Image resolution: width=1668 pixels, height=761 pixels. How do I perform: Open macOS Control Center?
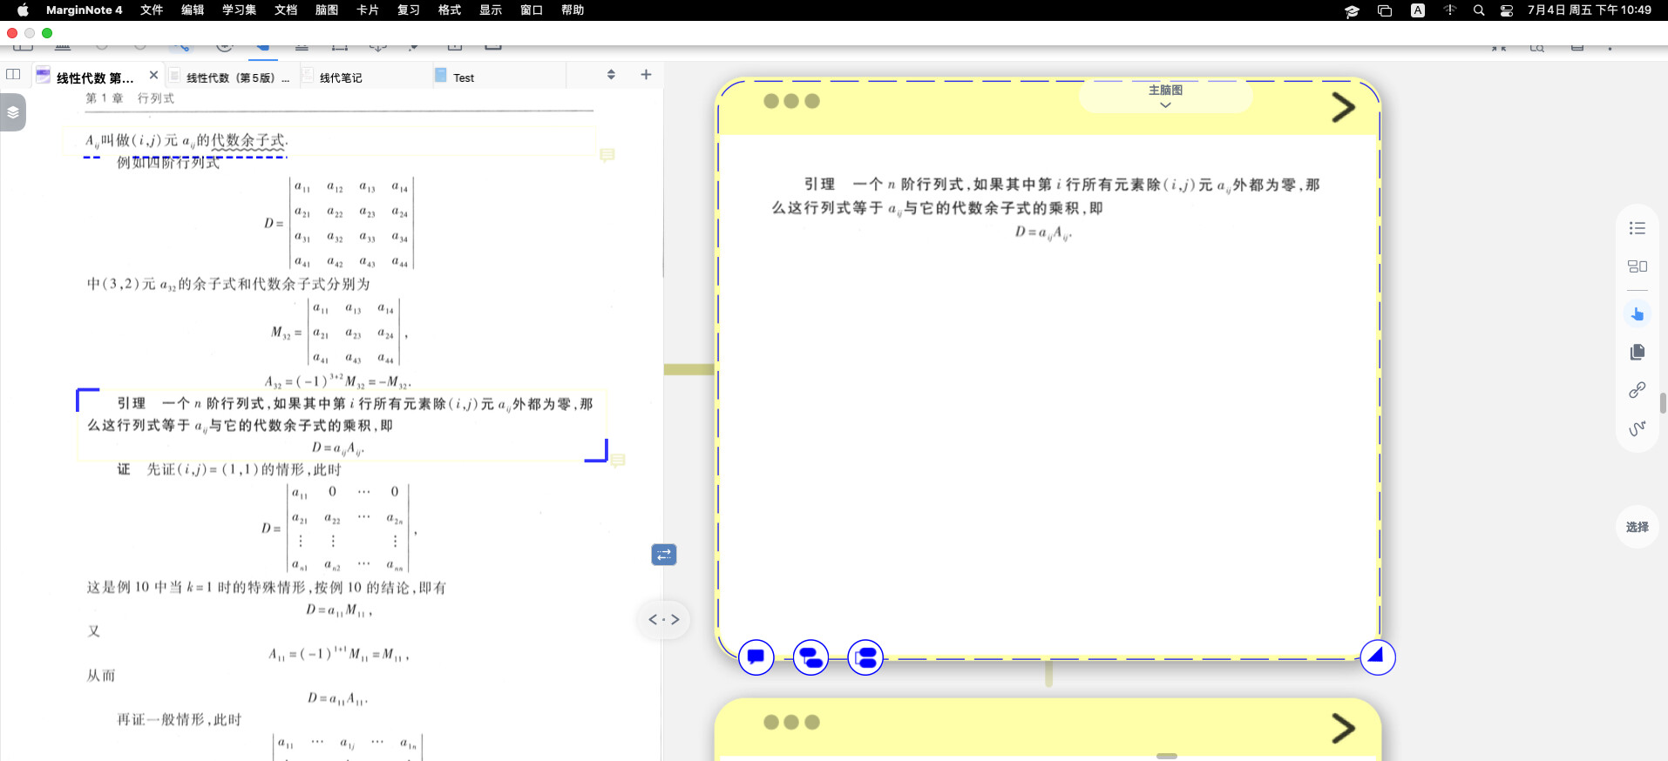tap(1507, 10)
